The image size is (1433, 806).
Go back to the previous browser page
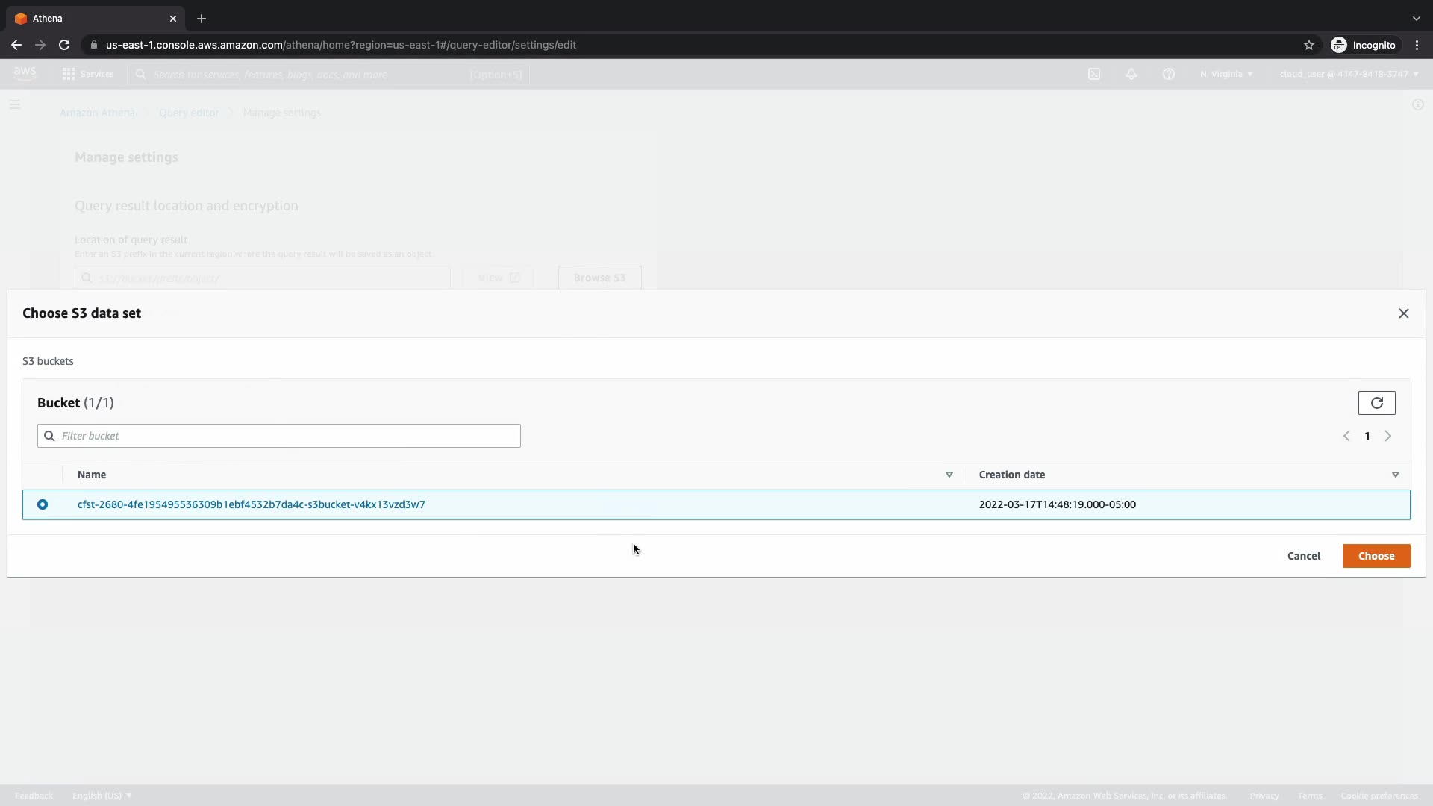click(16, 45)
